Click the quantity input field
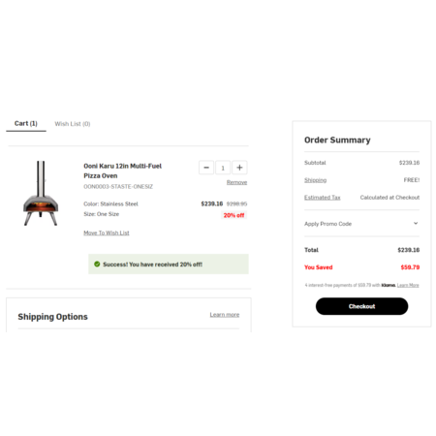Viewport: 436px width, 436px height. (x=223, y=168)
